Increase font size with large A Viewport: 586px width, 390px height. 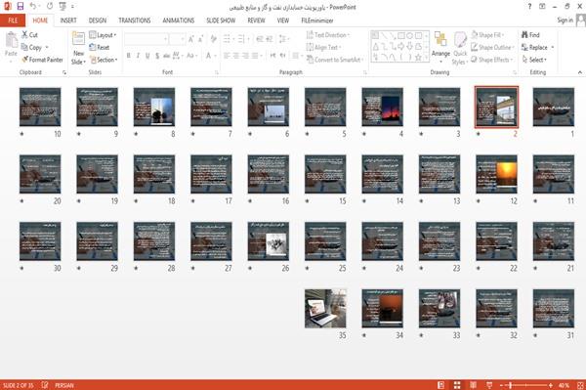(191, 39)
